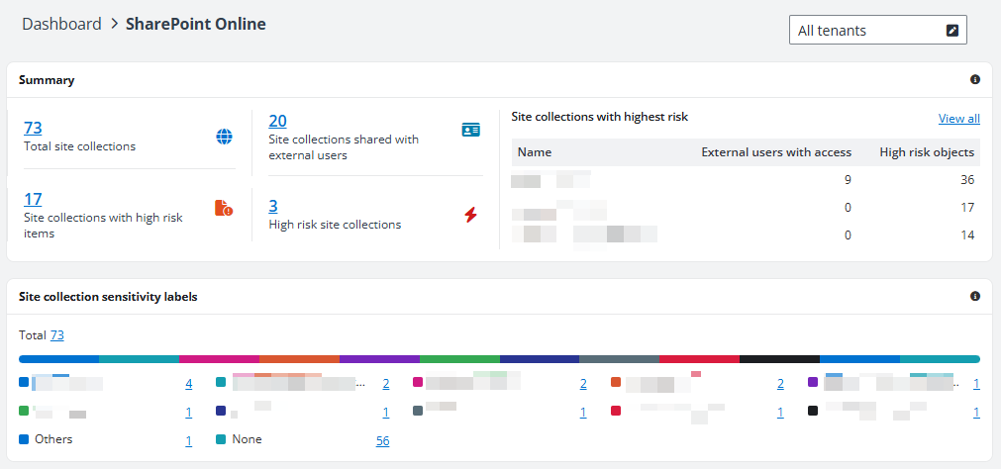Click the orange segment of the labels bar
Viewport: 1001px width, 469px height.
299,359
